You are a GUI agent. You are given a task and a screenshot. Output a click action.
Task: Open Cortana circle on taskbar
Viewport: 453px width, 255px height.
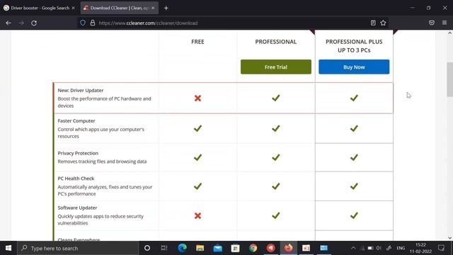click(147, 248)
